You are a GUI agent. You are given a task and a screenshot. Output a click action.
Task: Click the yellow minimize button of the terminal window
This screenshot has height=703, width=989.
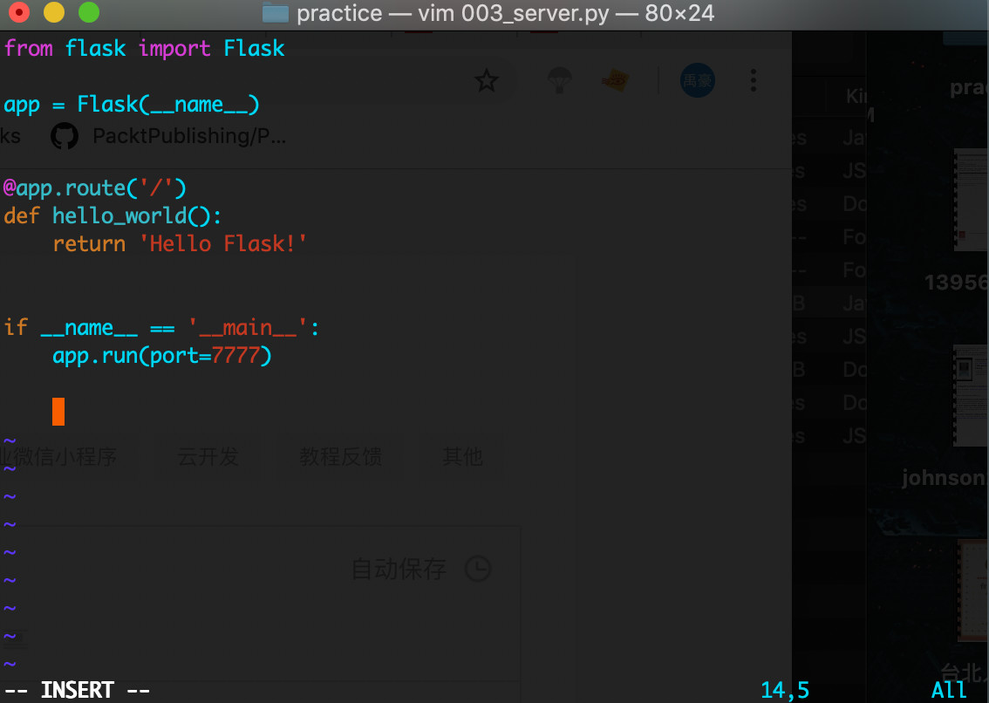pos(54,12)
